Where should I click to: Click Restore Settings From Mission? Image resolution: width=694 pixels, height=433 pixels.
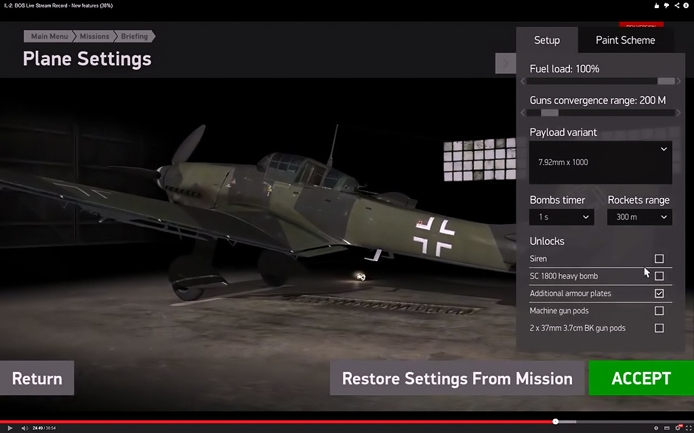tap(457, 378)
